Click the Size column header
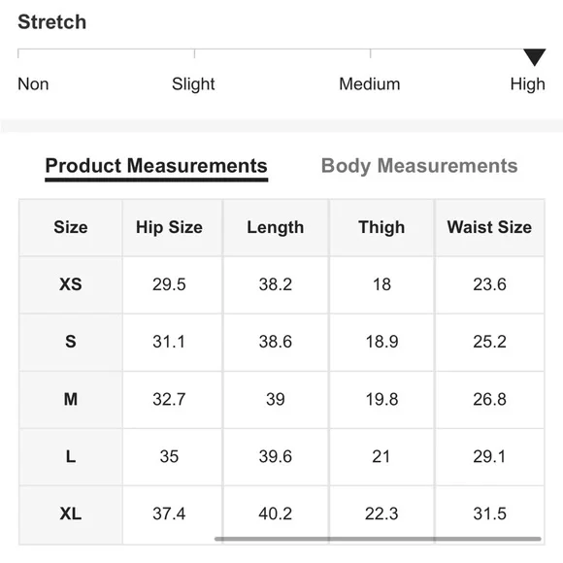563x563 pixels. [x=70, y=227]
